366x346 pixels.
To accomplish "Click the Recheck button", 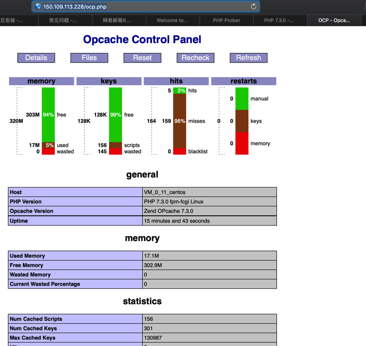I will [196, 58].
